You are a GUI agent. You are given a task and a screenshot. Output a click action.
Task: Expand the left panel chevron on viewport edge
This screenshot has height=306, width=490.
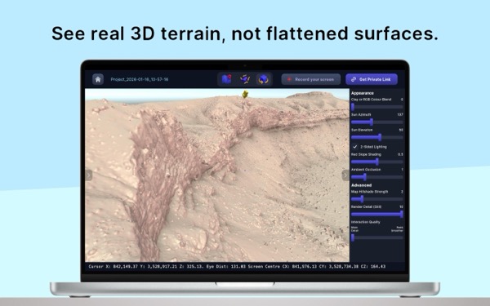click(88, 175)
